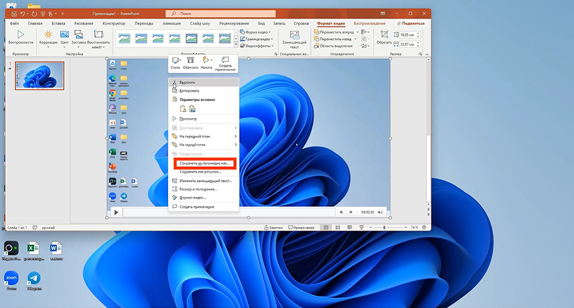The width and height of the screenshot is (574, 308).
Task: Click the Поделиться share button
Action: tap(410, 24)
